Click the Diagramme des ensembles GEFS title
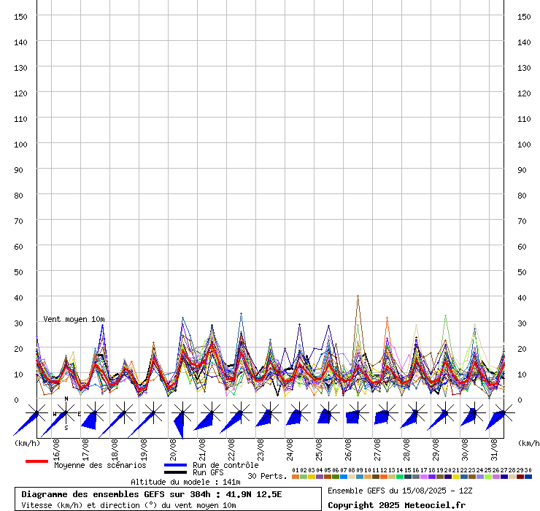This screenshot has width=540, height=511. coord(152,494)
